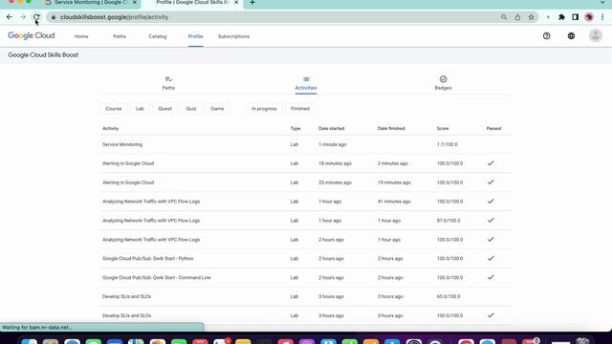The image size is (612, 344).
Task: Open Alerting in Google Cloud started 18 minutes ago
Action: pyautogui.click(x=128, y=163)
